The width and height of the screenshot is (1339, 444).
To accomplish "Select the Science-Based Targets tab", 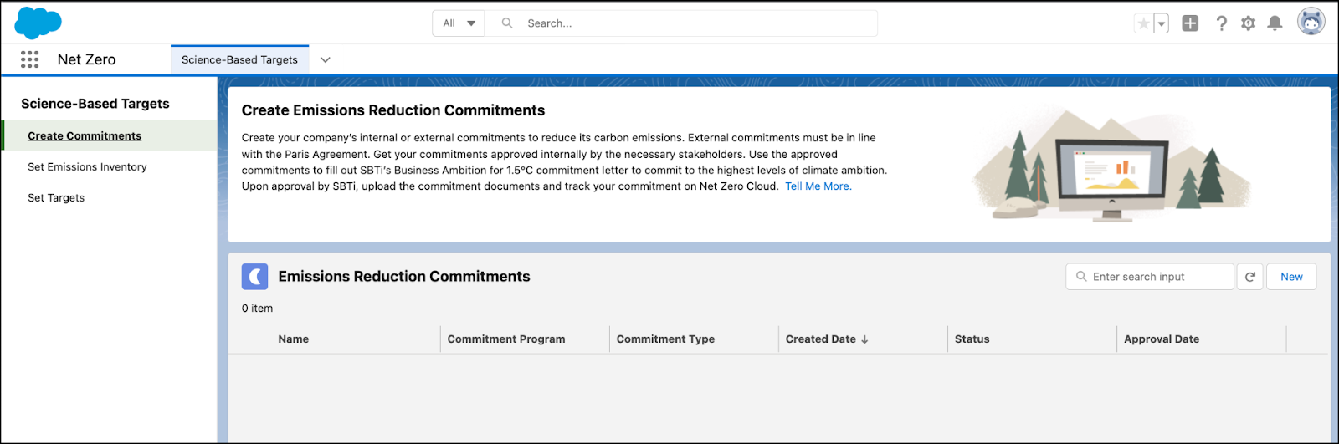I will click(239, 59).
